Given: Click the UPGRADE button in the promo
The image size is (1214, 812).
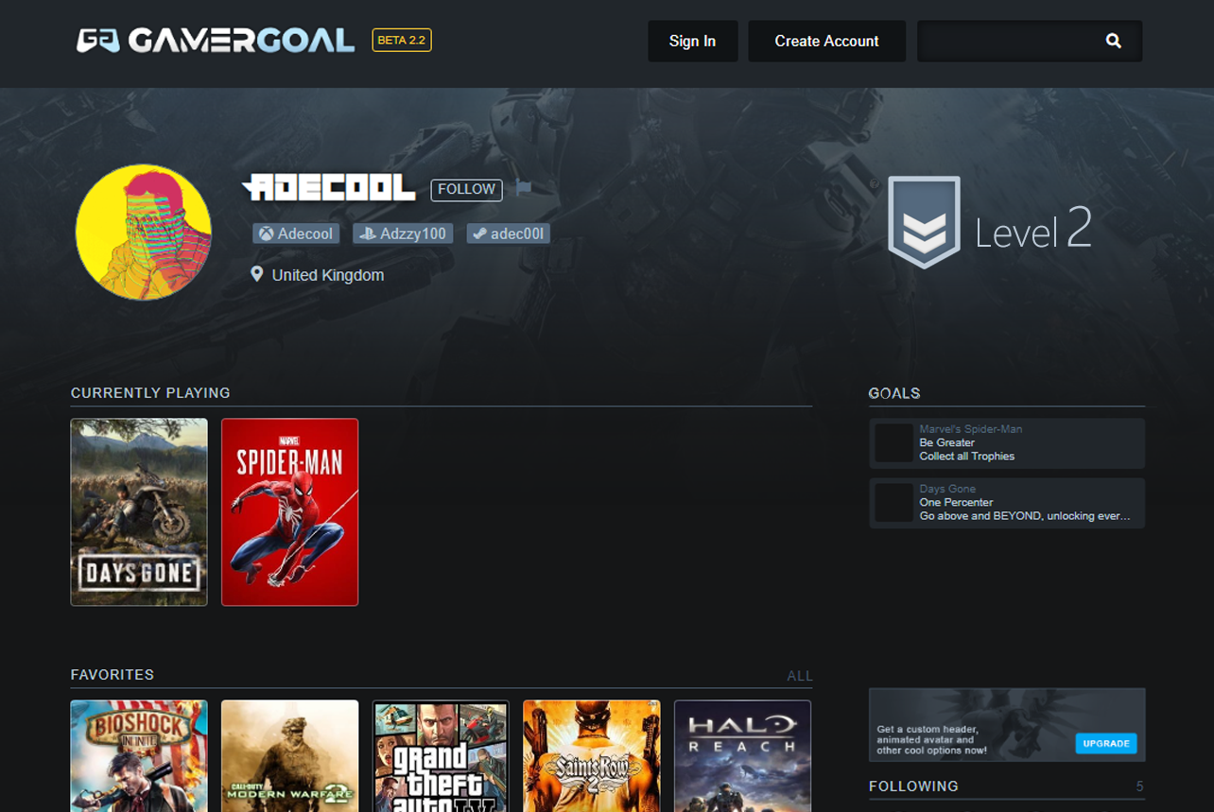Looking at the screenshot, I should tap(1105, 743).
